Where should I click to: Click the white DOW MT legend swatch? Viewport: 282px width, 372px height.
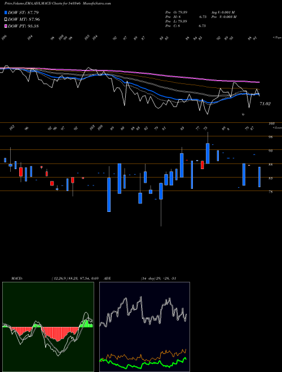pyautogui.click(x=6, y=20)
